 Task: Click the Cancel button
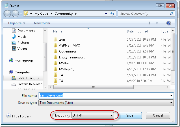click(158, 115)
